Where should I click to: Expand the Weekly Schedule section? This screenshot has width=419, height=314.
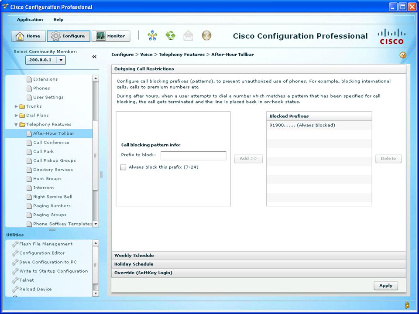point(259,256)
